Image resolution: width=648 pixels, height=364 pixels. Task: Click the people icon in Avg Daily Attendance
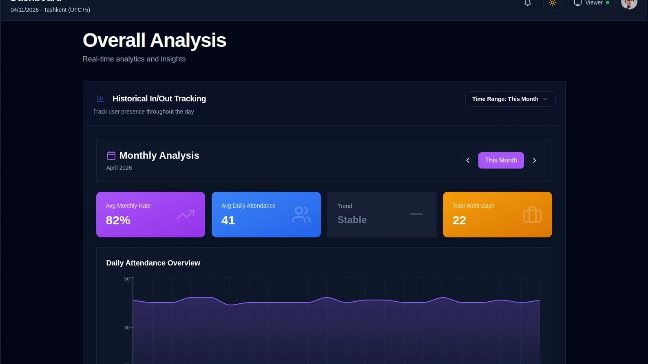click(301, 215)
